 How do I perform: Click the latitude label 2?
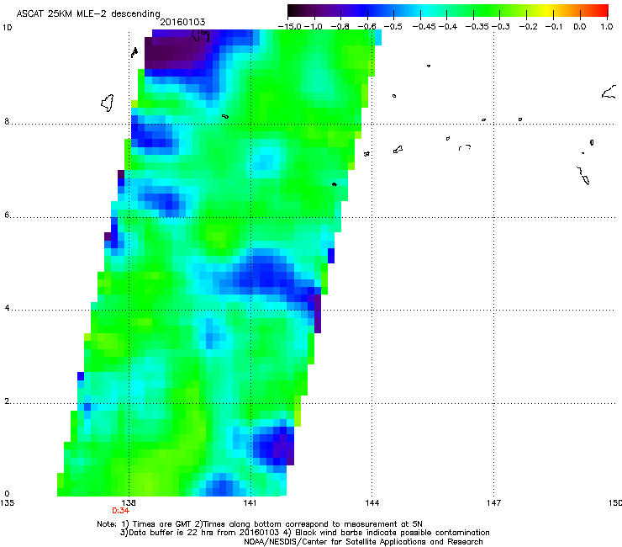point(7,401)
